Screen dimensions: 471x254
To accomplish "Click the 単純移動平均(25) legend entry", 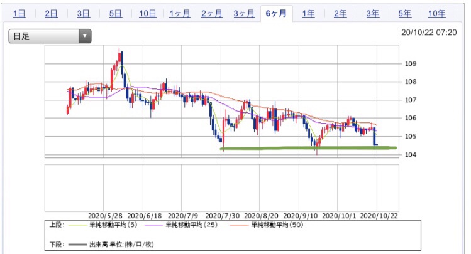I will click(x=191, y=225).
